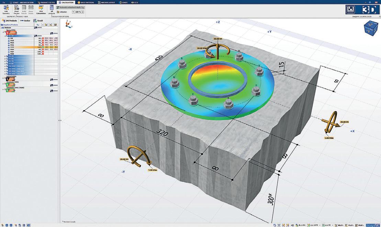381x227 pixels.
Task: Open Print Preview from the ribbon
Action: click(x=16, y=10)
